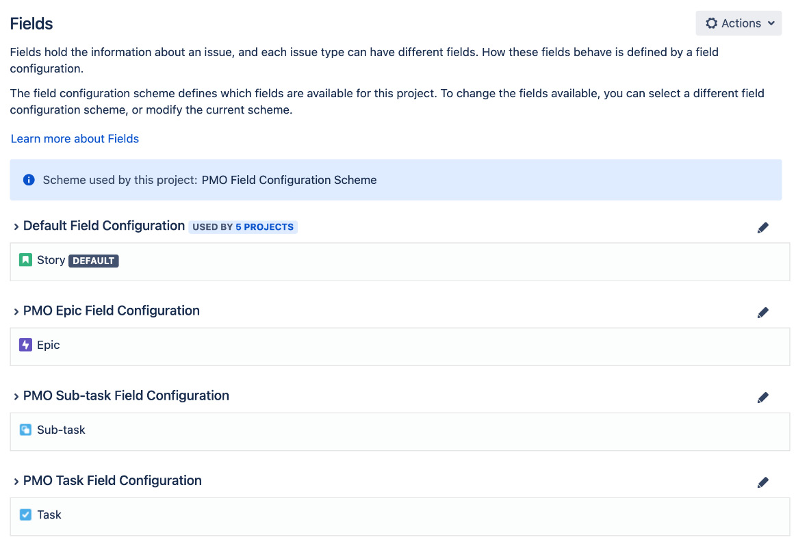This screenshot has height=546, width=796.
Task: Edit PMO Sub-task Field Configuration with pencil icon
Action: click(x=762, y=398)
